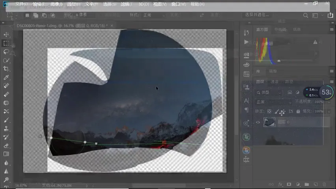
Task: Open the 库 panel options menu
Action: coord(332,71)
